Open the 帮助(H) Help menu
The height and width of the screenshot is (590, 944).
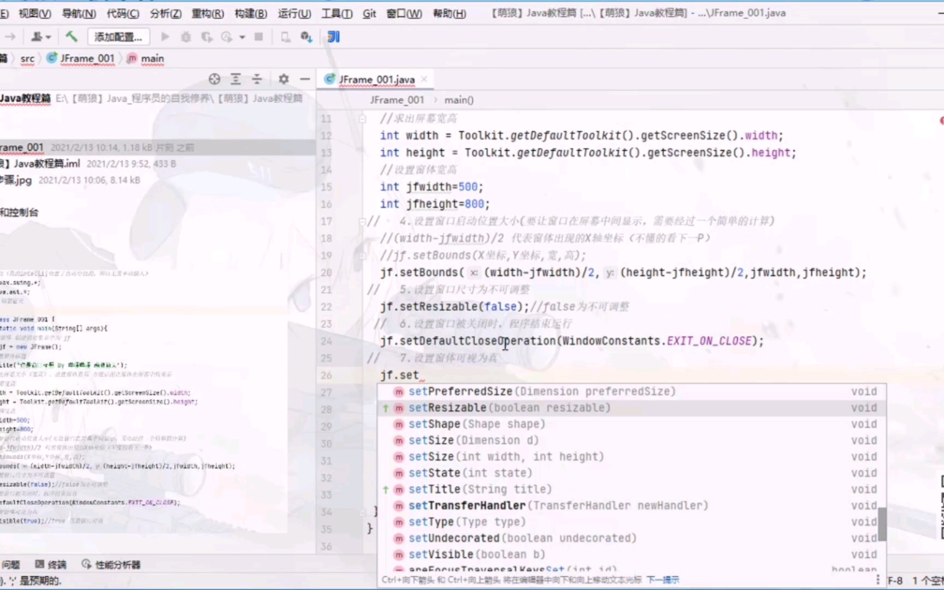450,13
